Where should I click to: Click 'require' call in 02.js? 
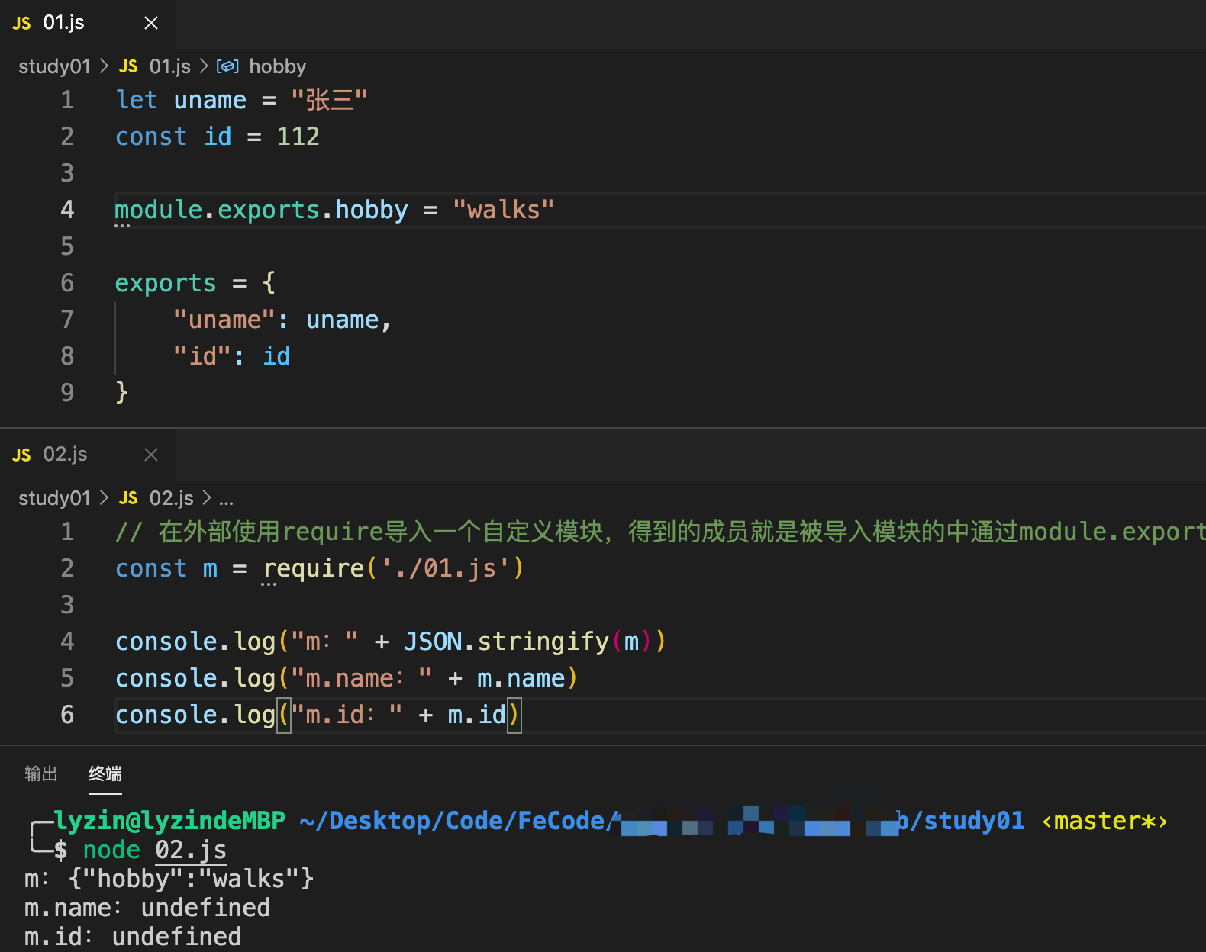coord(314,568)
